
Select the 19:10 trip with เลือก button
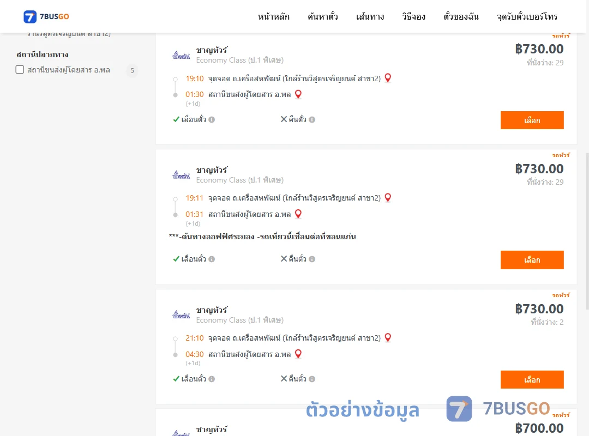pos(532,120)
